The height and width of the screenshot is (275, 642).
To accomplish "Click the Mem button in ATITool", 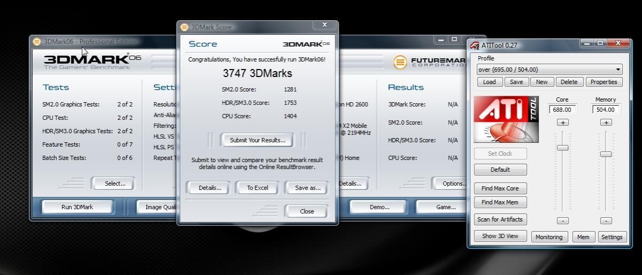I will point(583,237).
